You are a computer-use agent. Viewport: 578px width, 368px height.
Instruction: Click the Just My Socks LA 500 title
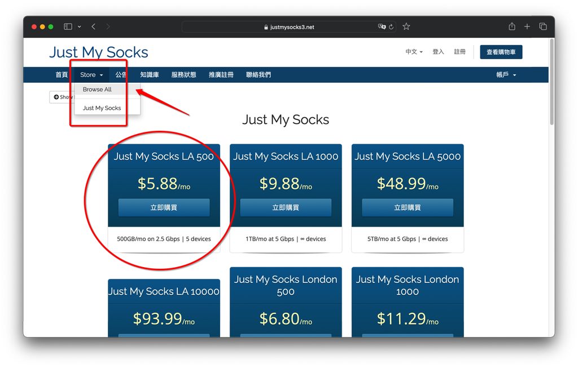[164, 157]
